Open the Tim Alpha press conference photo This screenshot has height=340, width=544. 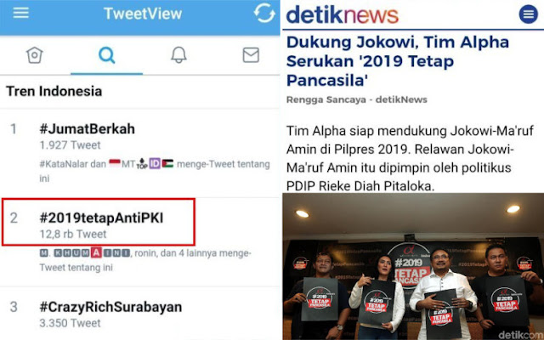(413, 266)
